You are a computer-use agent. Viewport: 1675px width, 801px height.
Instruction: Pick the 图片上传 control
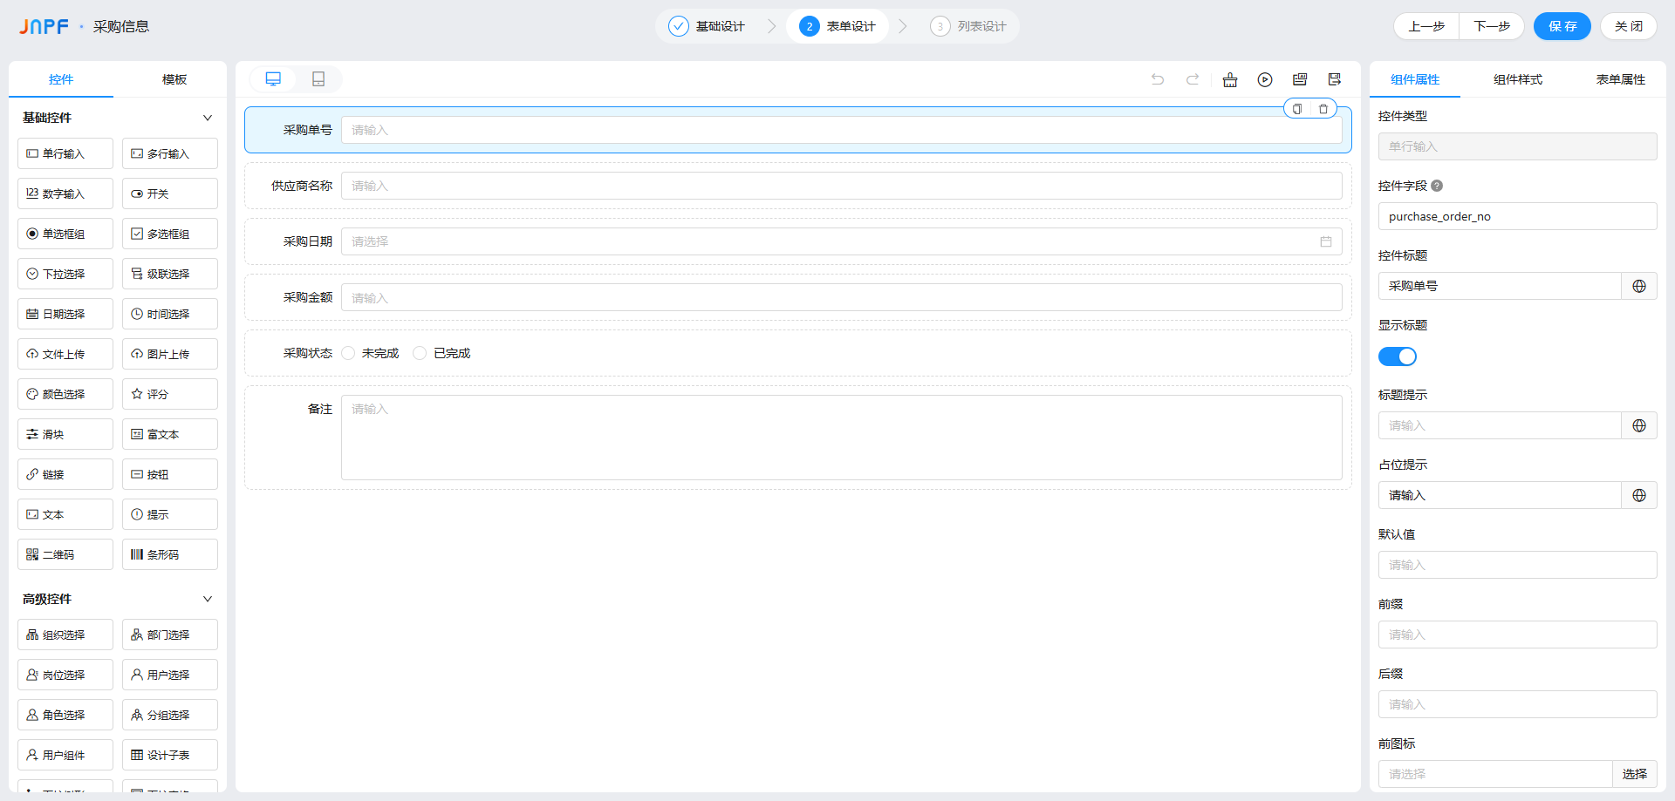pyautogui.click(x=170, y=354)
